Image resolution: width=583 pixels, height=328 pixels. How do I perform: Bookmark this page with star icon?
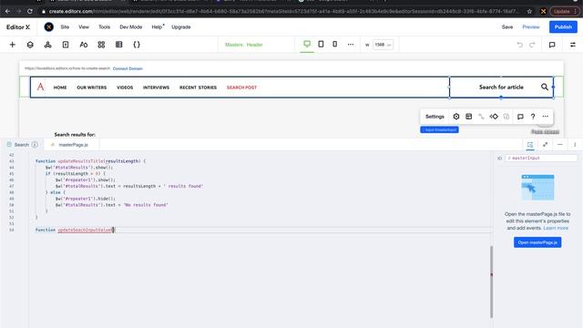[529, 12]
